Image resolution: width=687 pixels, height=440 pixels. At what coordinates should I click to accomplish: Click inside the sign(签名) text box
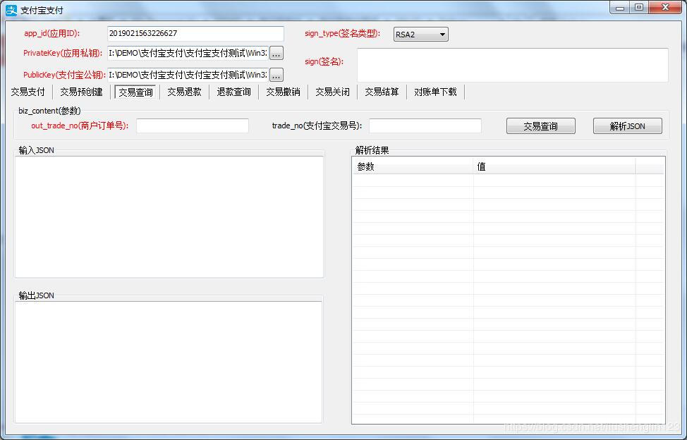click(x=513, y=65)
